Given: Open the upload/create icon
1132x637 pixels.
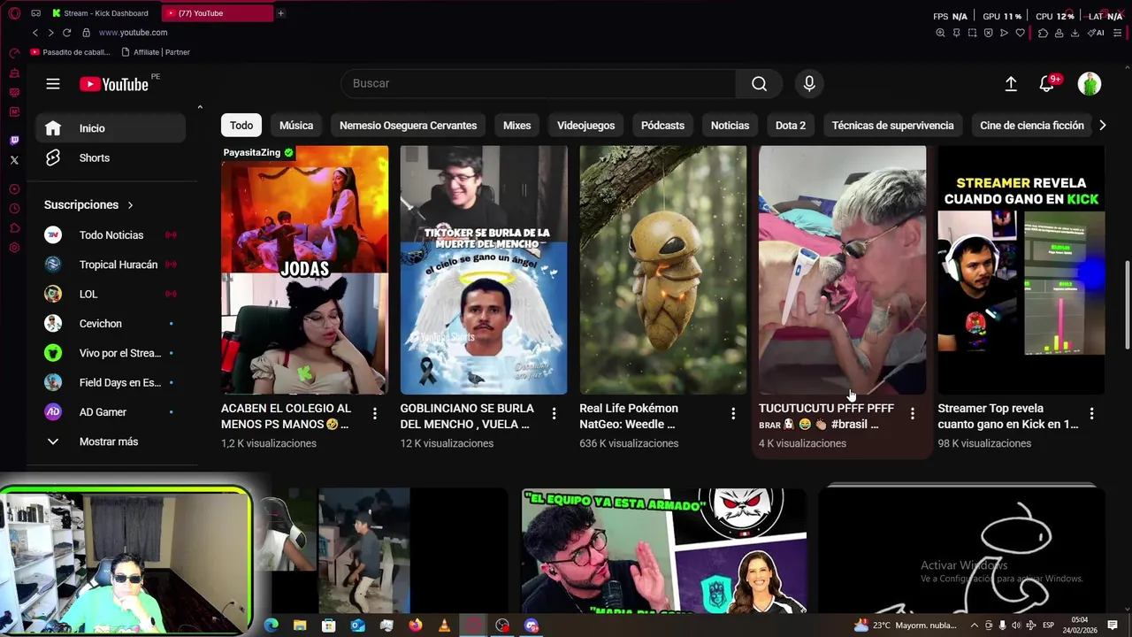Looking at the screenshot, I should [x=1011, y=84].
